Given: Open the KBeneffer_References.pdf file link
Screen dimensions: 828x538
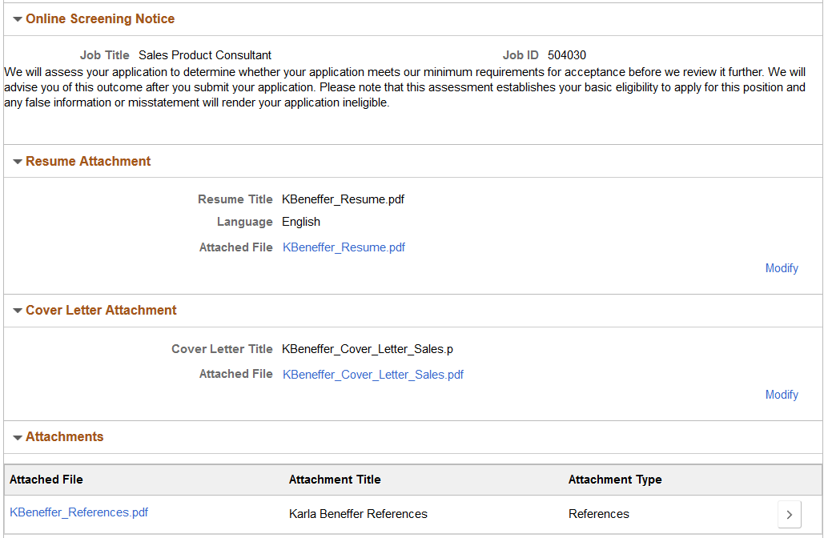Looking at the screenshot, I should pyautogui.click(x=78, y=512).
